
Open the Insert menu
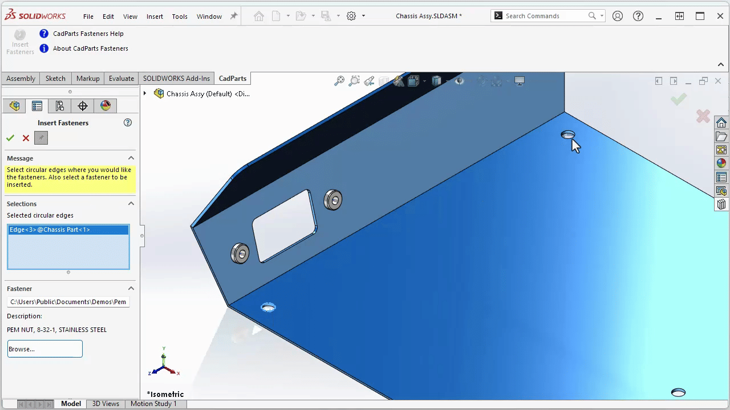coord(155,17)
